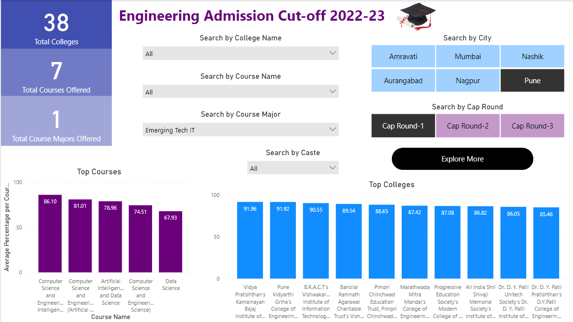Disable the Cap Round-1 selection
The image size is (573, 322).
pos(403,126)
